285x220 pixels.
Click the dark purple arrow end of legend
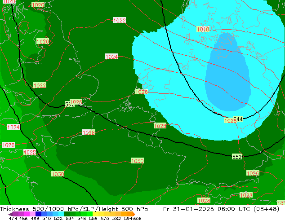(10, 214)
